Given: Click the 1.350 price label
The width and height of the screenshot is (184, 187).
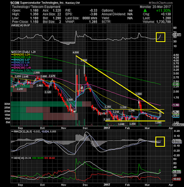Looking at the screenshot, I should point(108,107).
